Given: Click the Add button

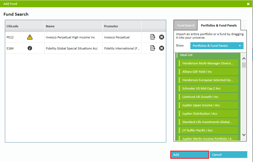Looking at the screenshot, I should point(190,155).
